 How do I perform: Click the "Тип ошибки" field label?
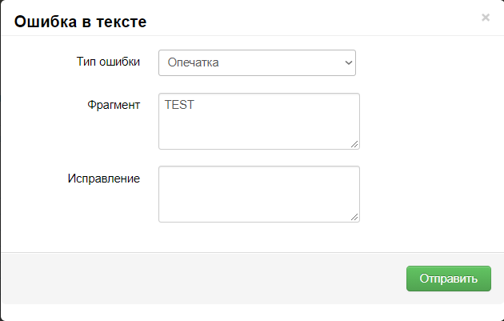pyautogui.click(x=108, y=62)
